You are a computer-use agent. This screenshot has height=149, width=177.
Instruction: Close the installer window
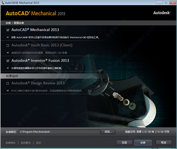[x=173, y=3]
